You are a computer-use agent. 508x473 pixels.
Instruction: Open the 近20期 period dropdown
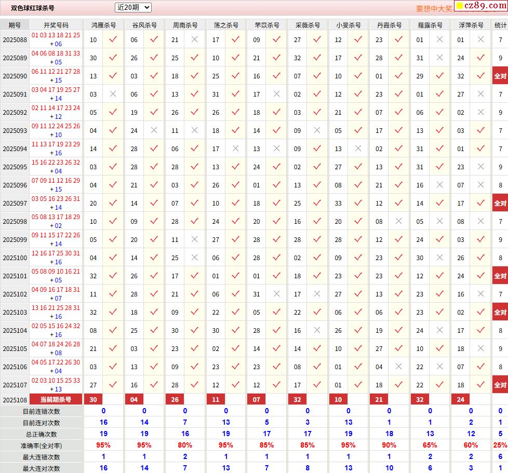pos(133,7)
